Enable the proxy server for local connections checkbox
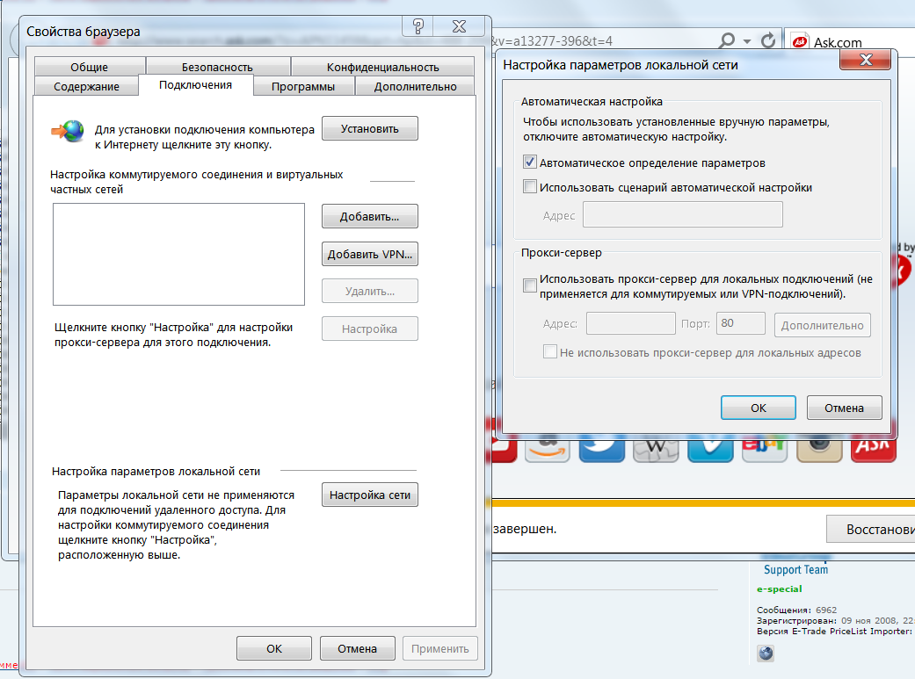This screenshot has height=679, width=915. coord(530,285)
